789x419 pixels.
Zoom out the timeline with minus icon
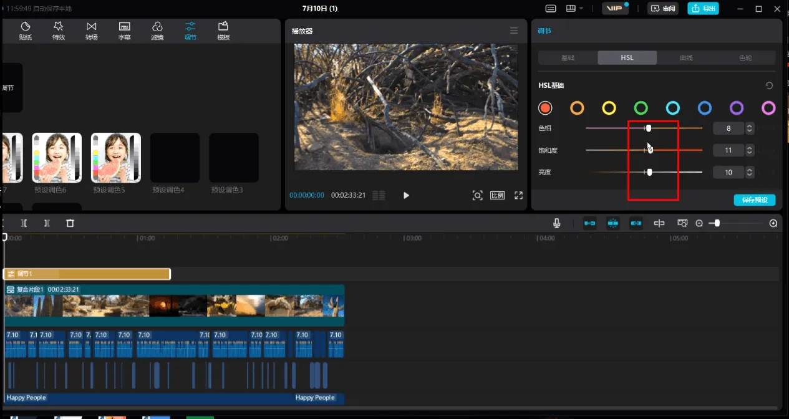[699, 223]
